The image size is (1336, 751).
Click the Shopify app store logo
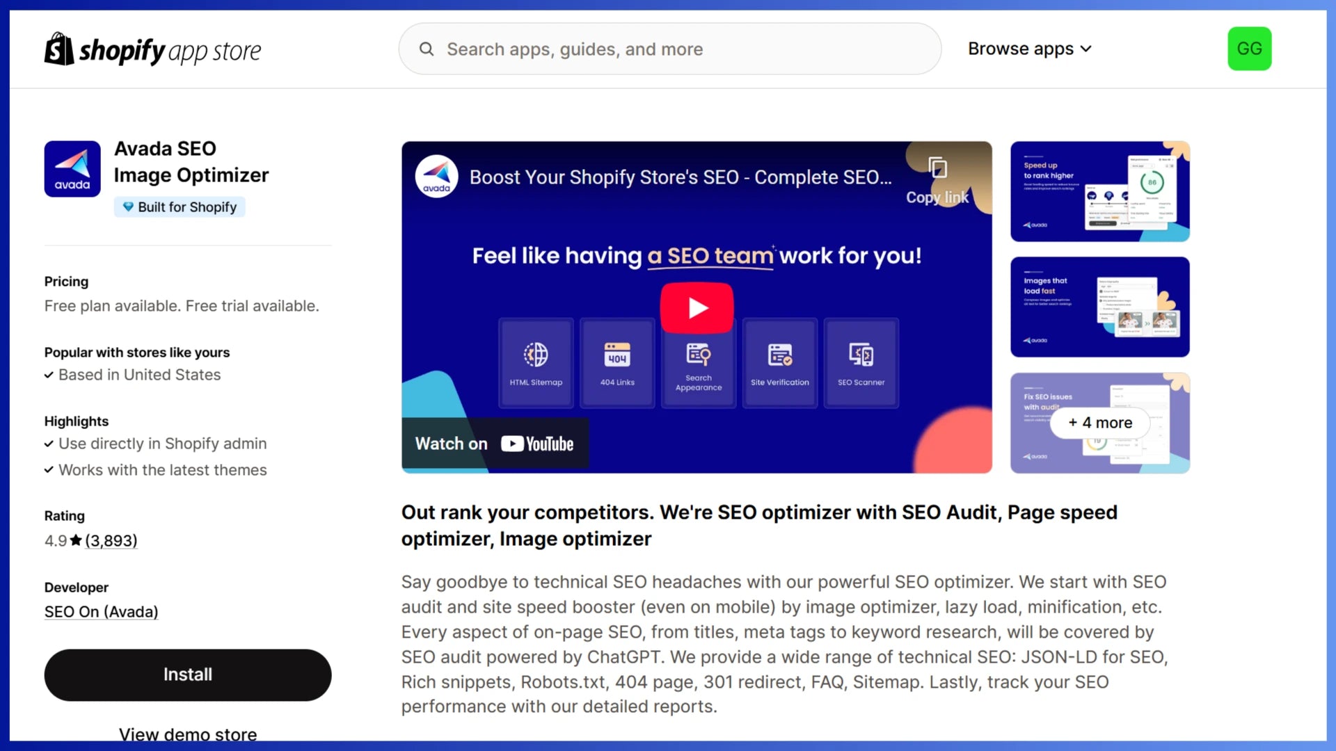(152, 49)
